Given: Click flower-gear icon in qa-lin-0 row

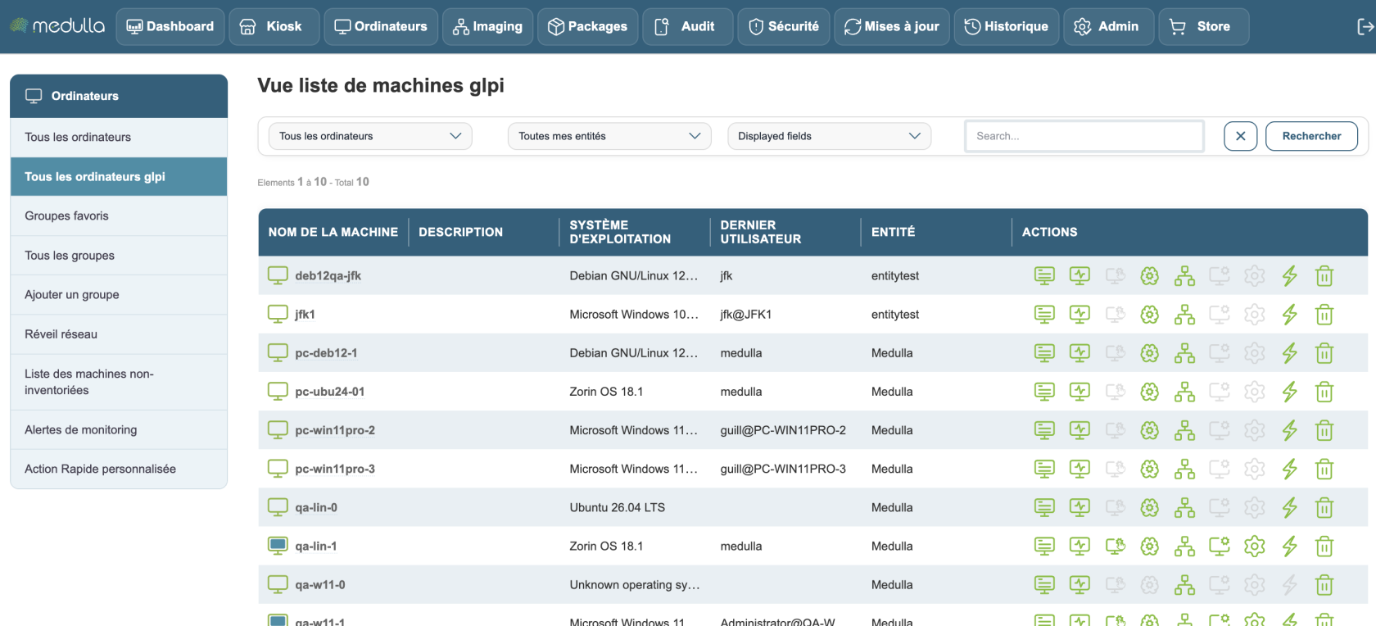Looking at the screenshot, I should click(1150, 508).
